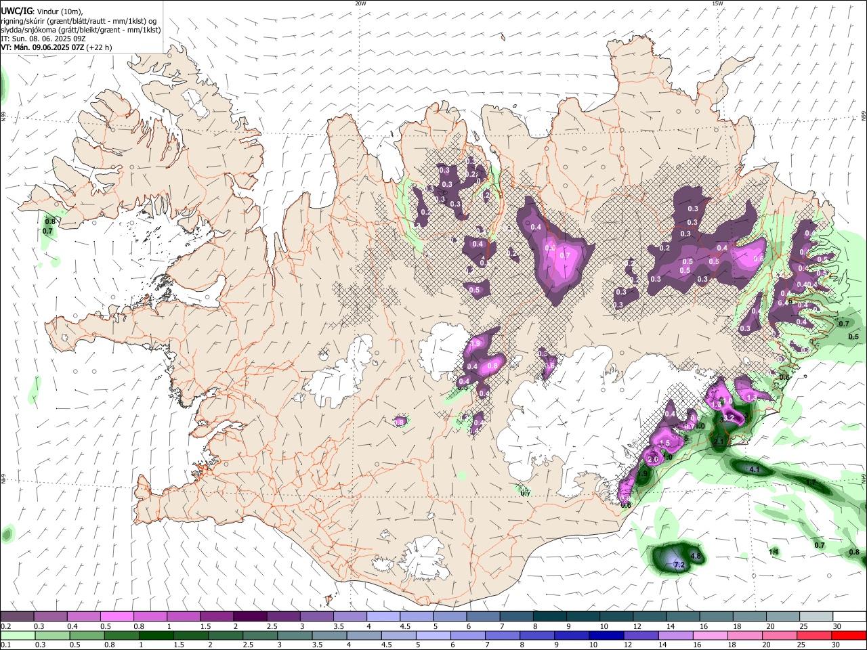Viewport: 867px width, 650px height.
Task: Click the 'IT: Sun. 08. 06. 2025 09Z' line
Action: coord(43,39)
